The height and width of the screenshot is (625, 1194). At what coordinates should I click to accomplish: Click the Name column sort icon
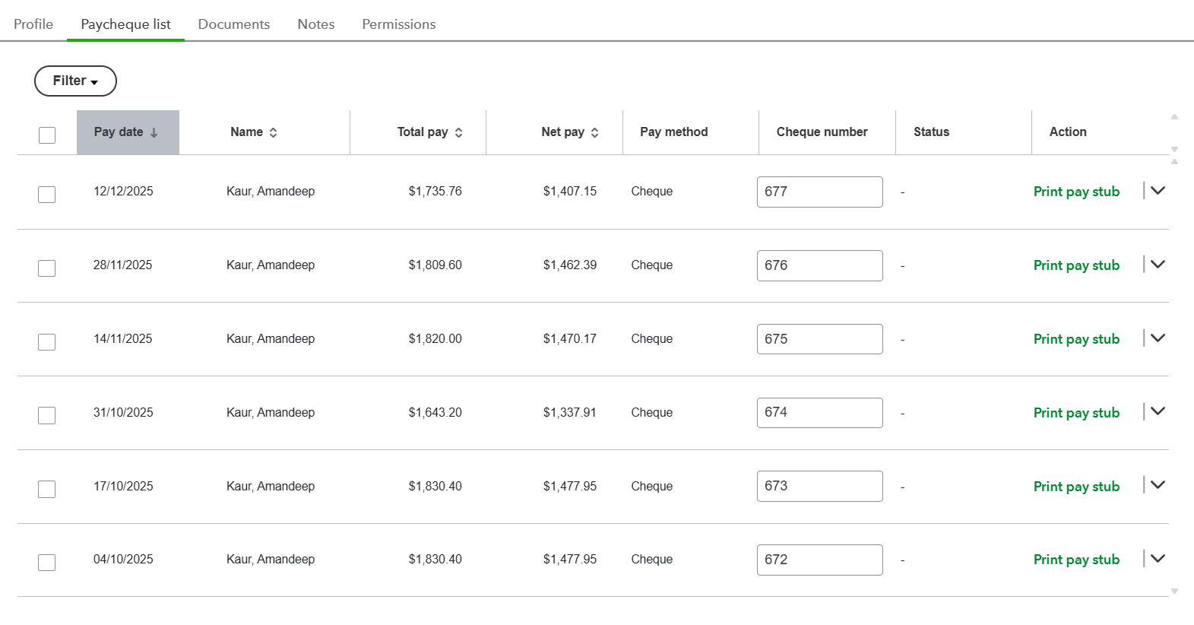[x=273, y=132]
